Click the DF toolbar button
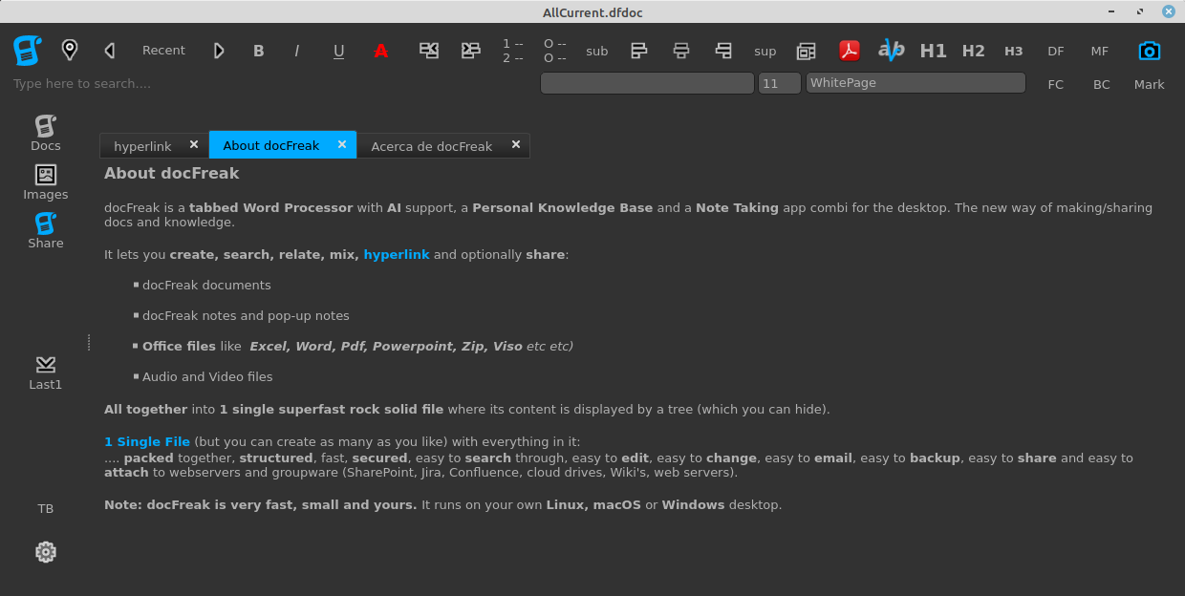Screen dimensions: 1185x596 coord(1056,52)
